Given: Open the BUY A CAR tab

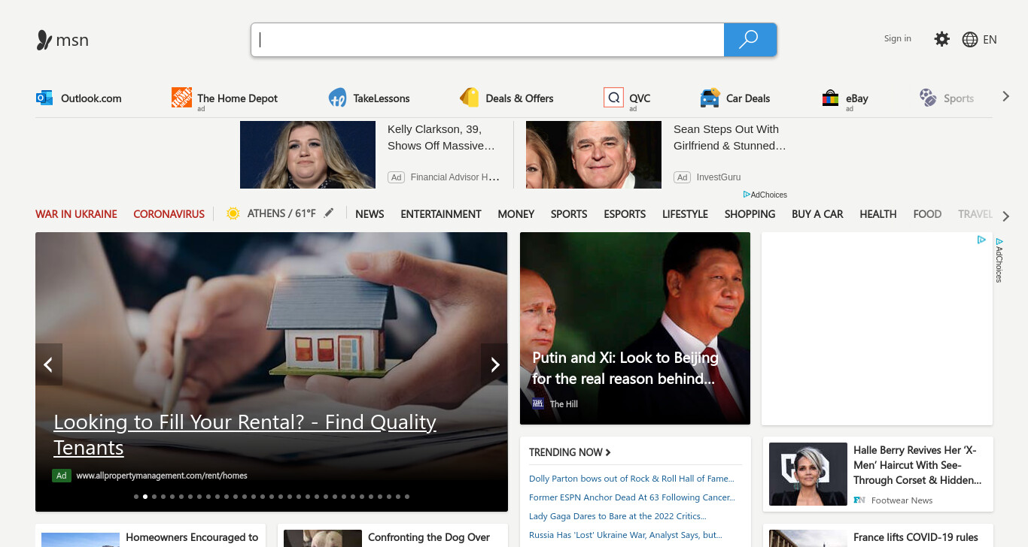Looking at the screenshot, I should [x=817, y=214].
